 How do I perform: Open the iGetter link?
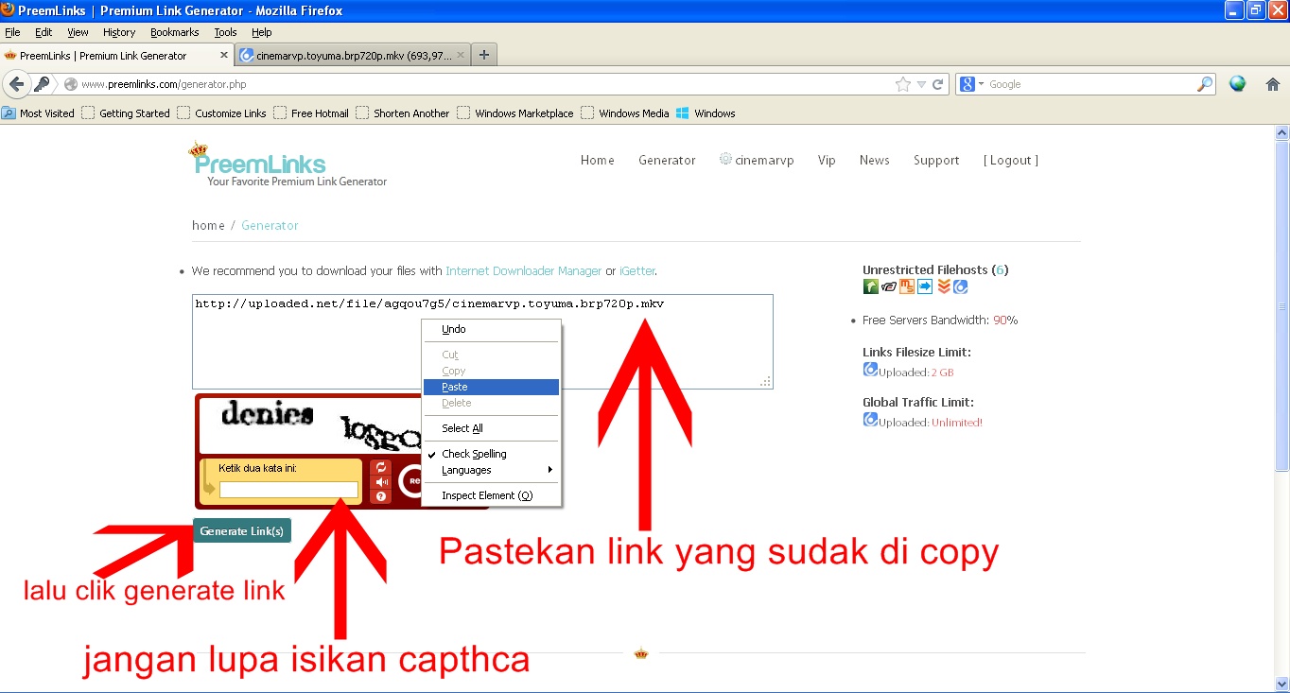pos(637,270)
